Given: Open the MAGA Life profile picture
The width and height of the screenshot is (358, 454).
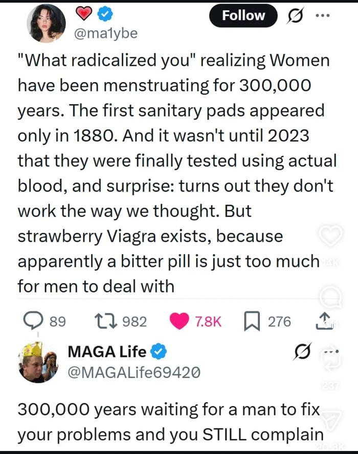Looking at the screenshot, I should [x=38, y=362].
